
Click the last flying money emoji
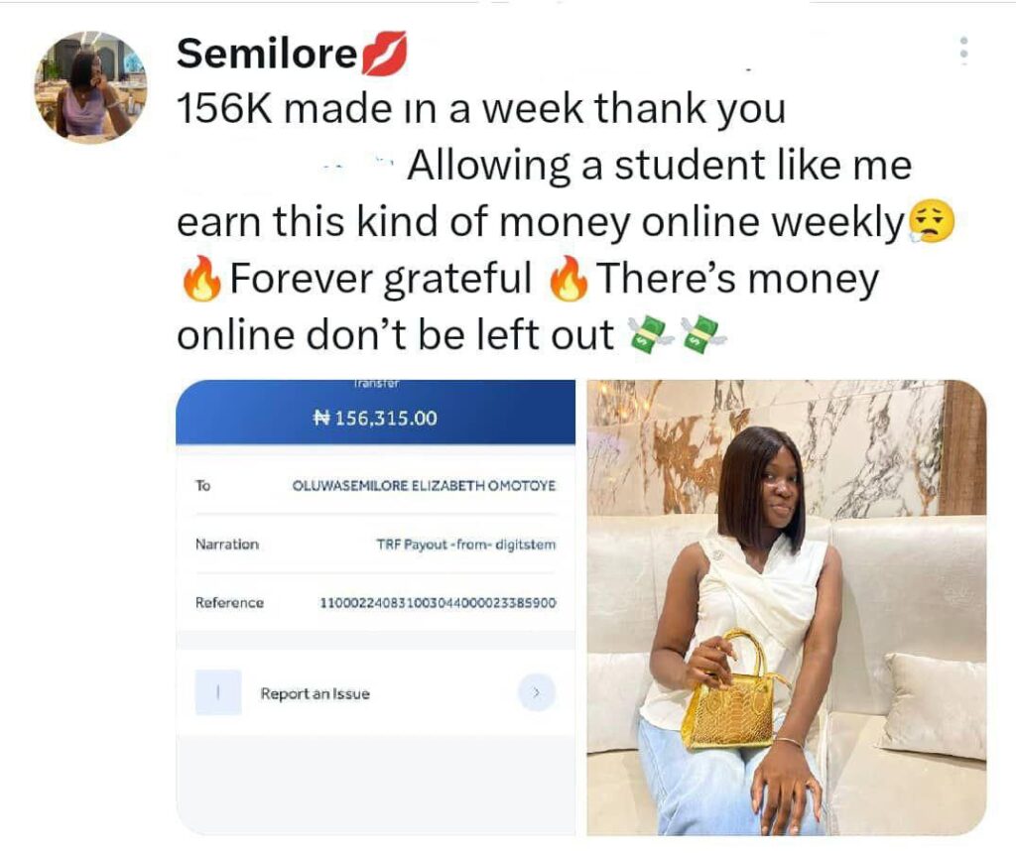[703, 335]
